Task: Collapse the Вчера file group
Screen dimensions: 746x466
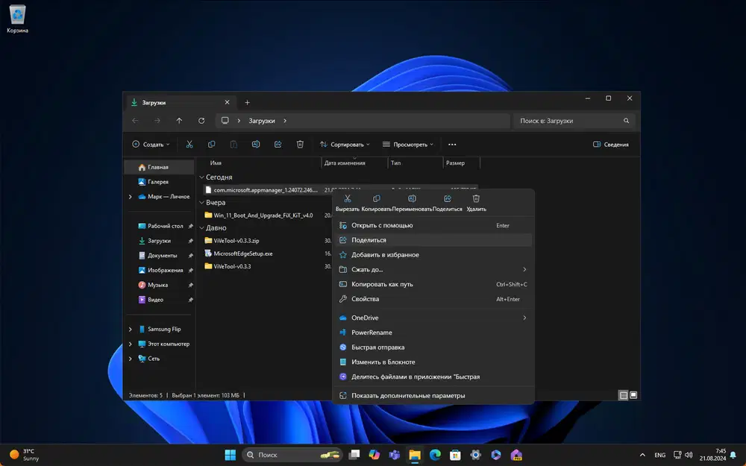Action: click(x=201, y=202)
